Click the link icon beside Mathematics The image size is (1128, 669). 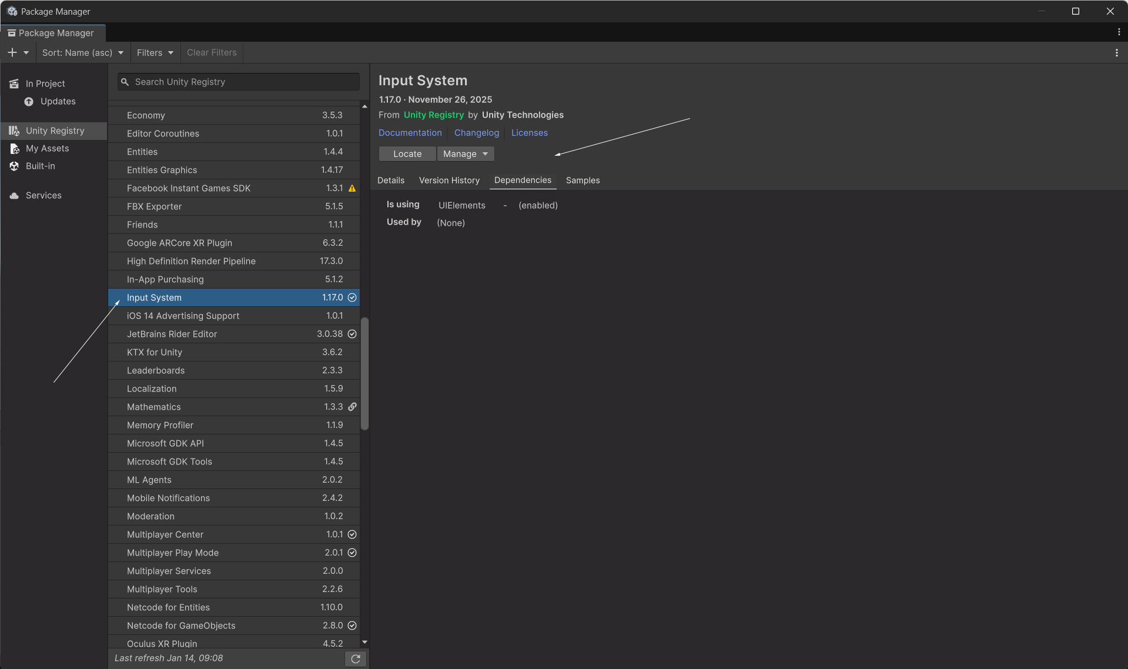[352, 407]
